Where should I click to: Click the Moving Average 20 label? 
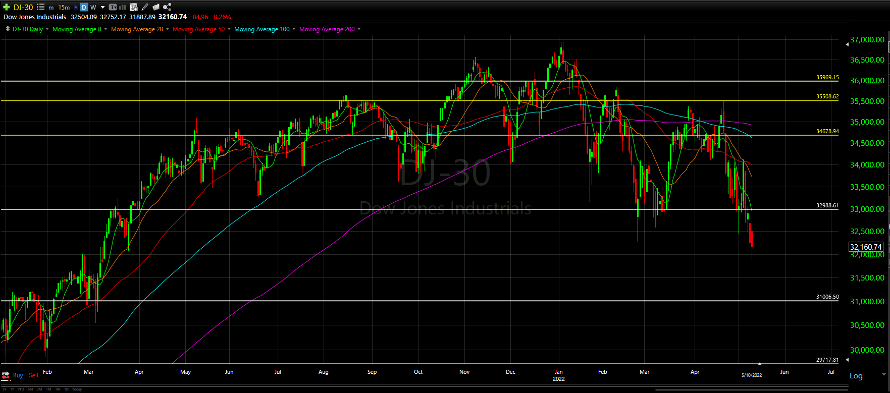click(137, 29)
